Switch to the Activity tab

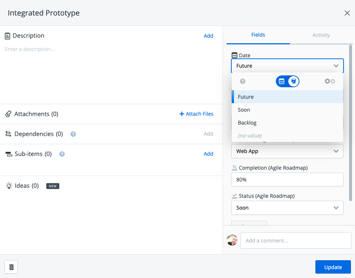click(x=321, y=35)
